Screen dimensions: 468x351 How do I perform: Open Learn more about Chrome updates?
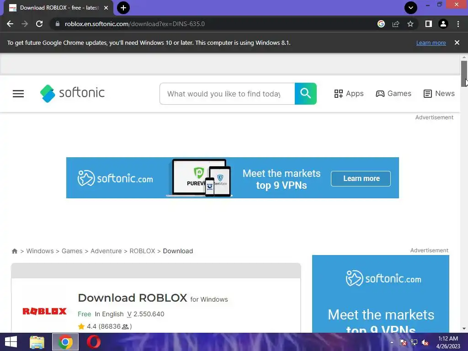[x=431, y=43]
